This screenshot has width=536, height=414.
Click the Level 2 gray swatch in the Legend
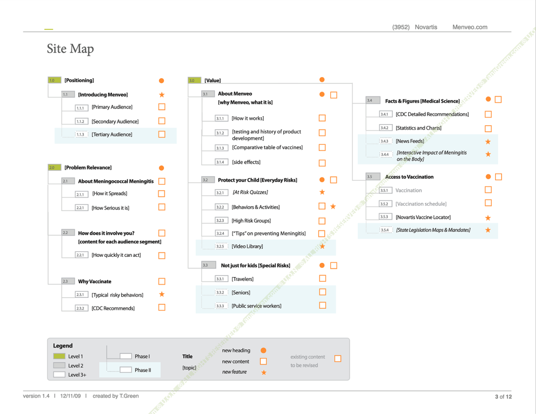59,366
